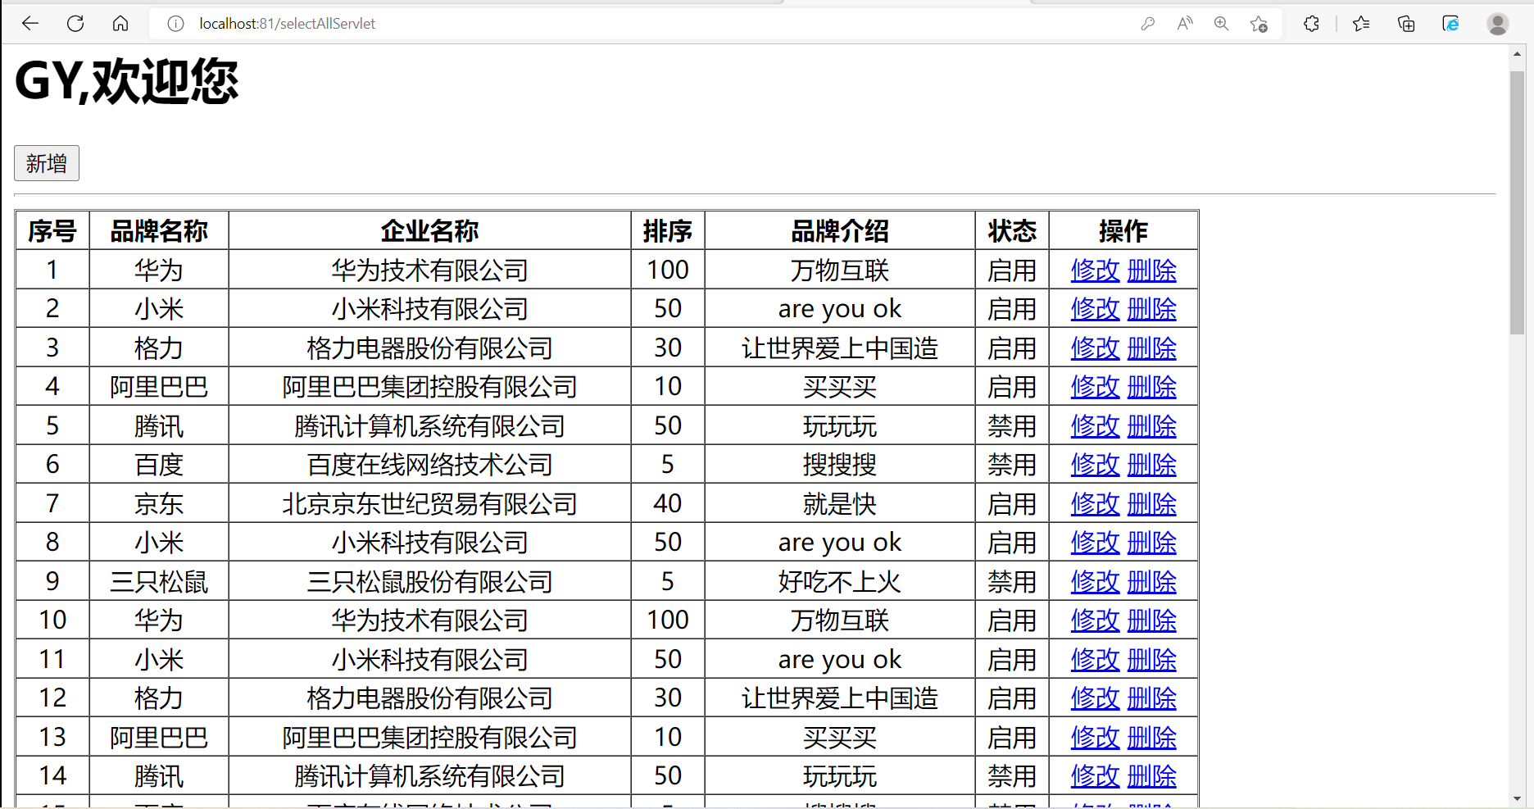The width and height of the screenshot is (1534, 809).
Task: Click 删除 for row 1 华为
Action: click(1152, 270)
